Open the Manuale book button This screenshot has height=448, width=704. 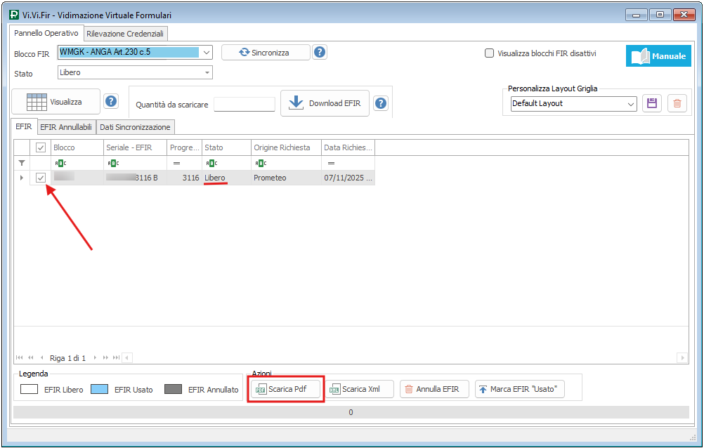[658, 56]
